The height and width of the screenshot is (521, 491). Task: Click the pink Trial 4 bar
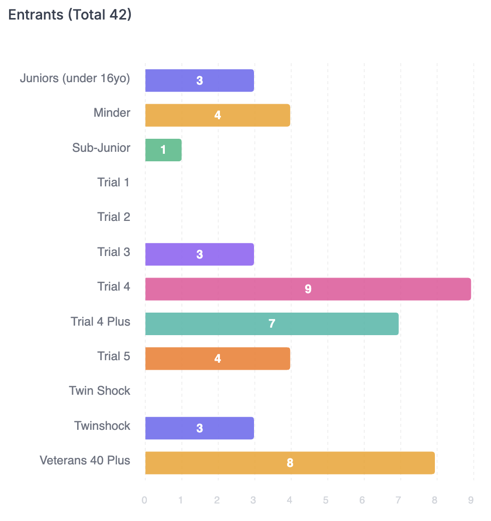[x=308, y=289]
